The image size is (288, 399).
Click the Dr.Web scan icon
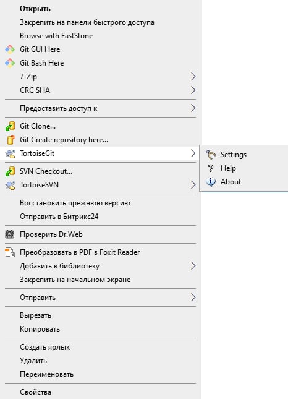10,234
